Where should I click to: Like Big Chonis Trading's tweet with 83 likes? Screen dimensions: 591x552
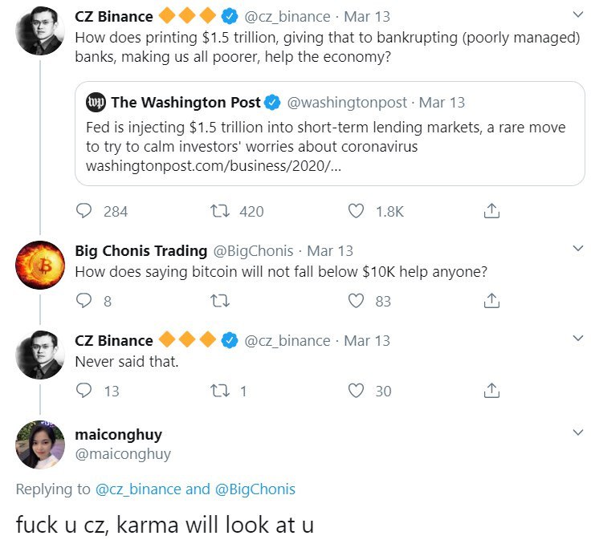click(356, 301)
